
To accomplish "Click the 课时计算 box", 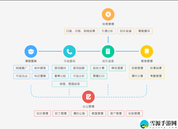I will click(137, 76).
